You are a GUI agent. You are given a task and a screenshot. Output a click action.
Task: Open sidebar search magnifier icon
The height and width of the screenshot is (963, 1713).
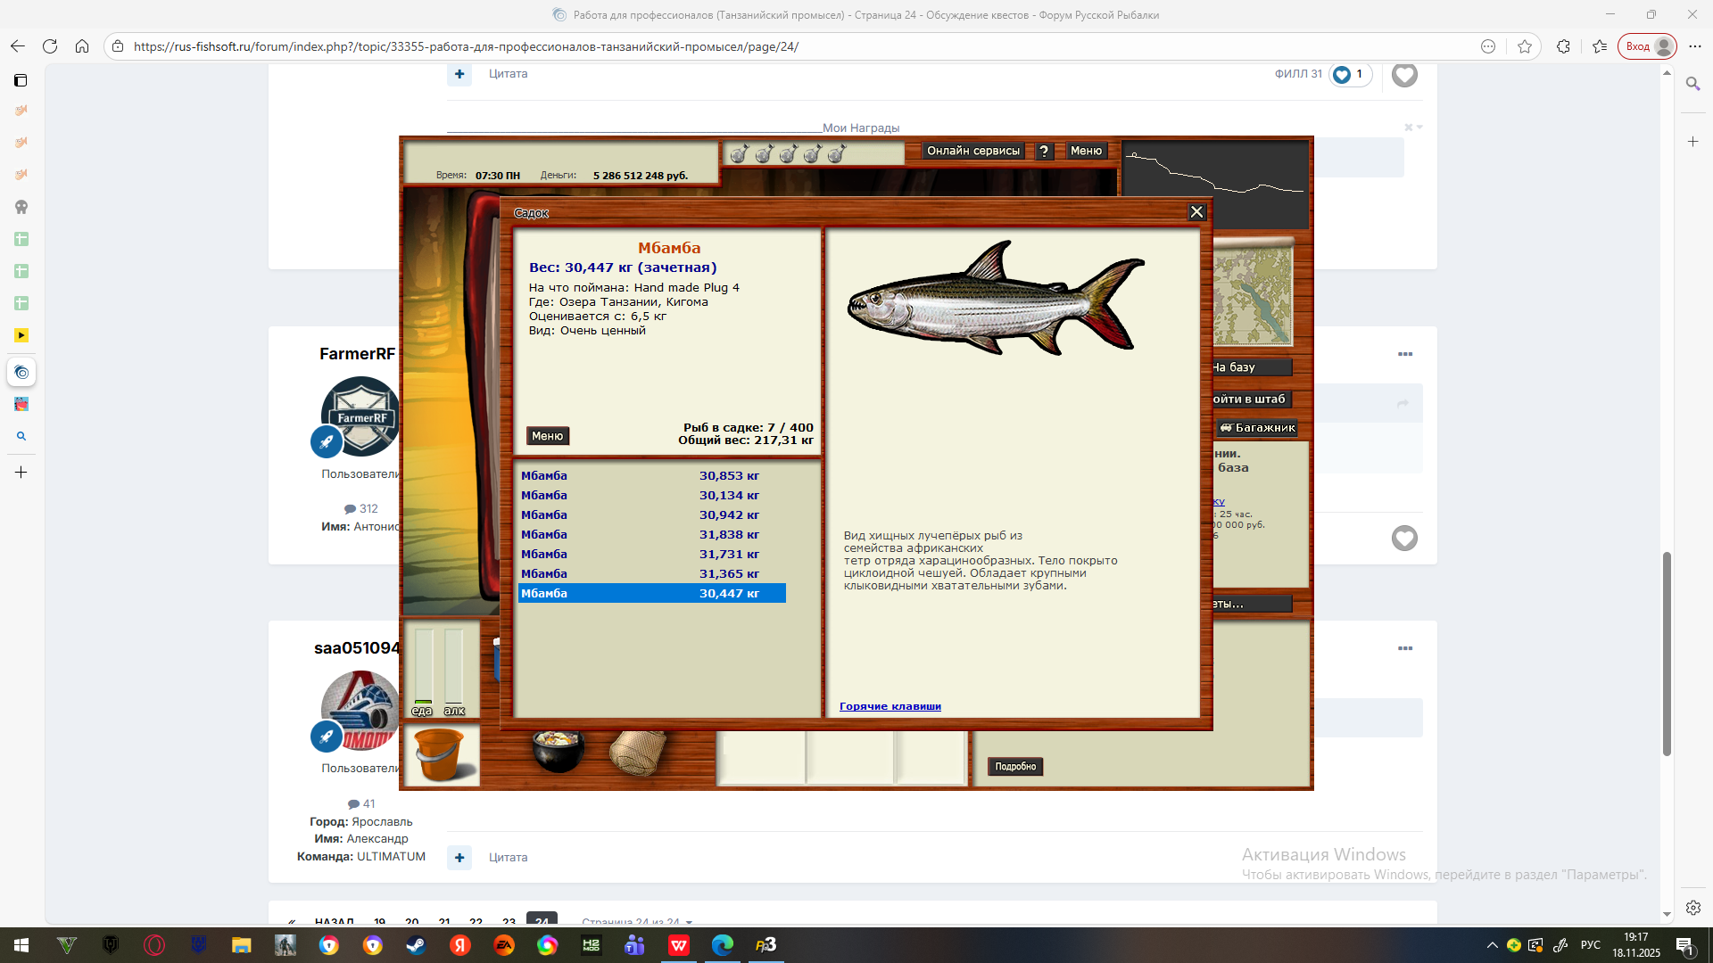click(1692, 84)
